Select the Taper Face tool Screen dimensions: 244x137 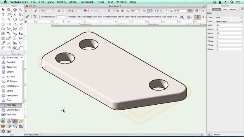11,67
